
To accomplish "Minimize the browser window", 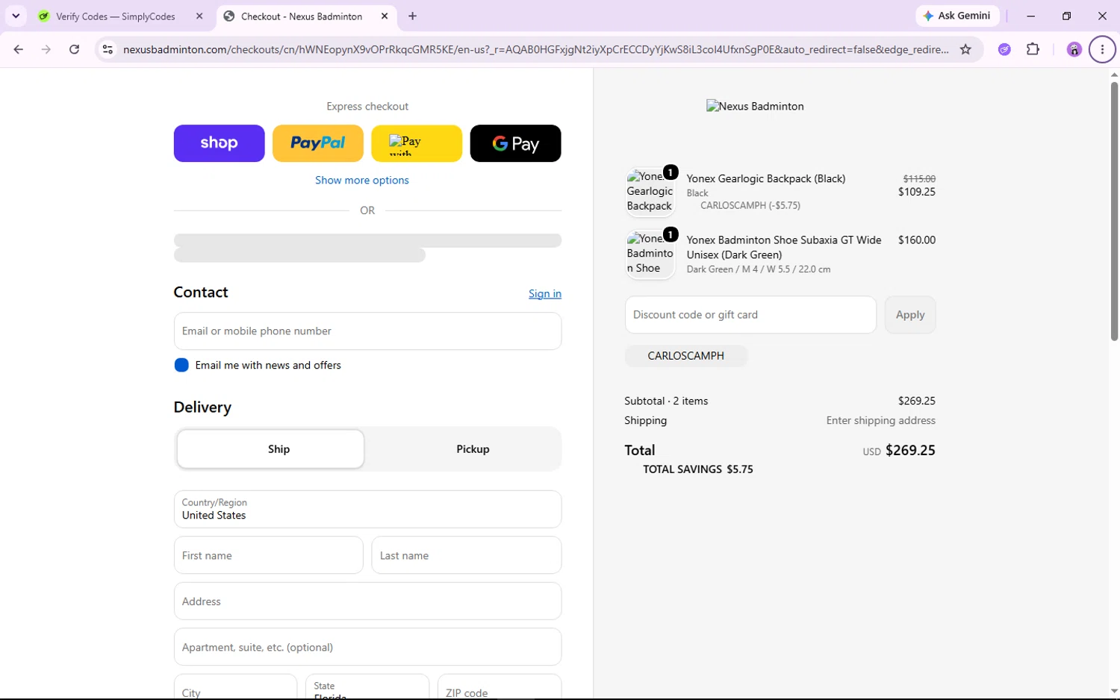I will [x=1030, y=16].
